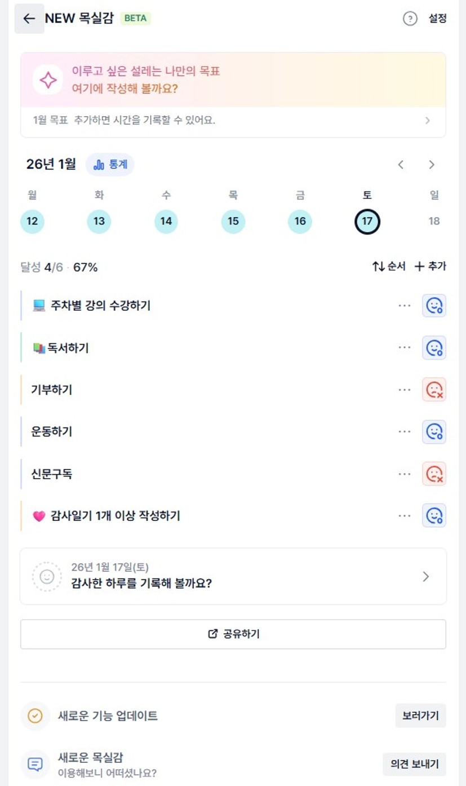Select day 14 Wednesday in calendar

point(166,221)
